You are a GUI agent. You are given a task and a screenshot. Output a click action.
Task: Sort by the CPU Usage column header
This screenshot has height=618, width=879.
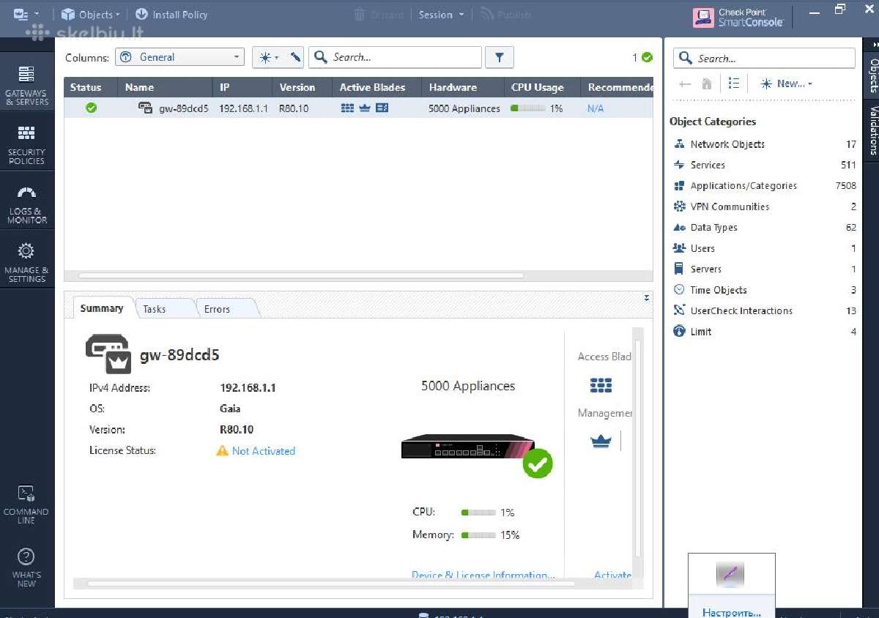[542, 87]
